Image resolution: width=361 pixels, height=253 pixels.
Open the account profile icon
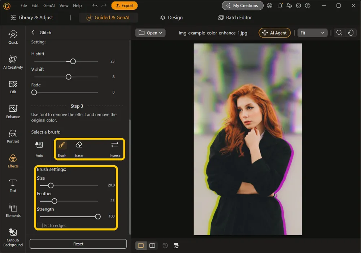click(269, 5)
